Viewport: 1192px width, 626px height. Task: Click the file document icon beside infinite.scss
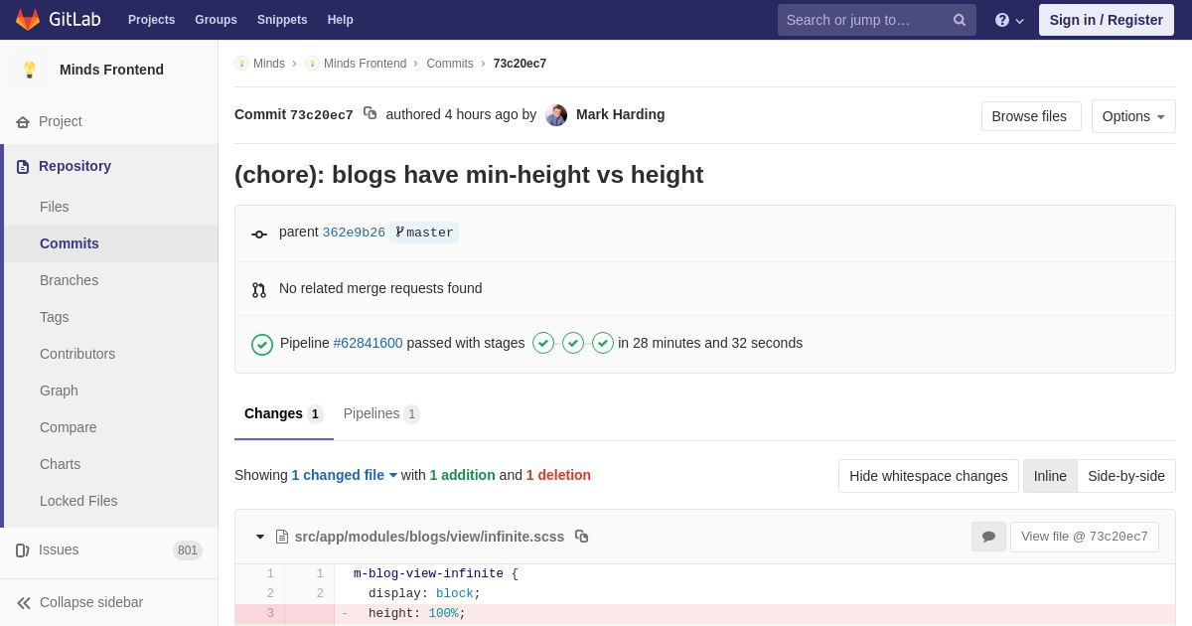tap(282, 537)
